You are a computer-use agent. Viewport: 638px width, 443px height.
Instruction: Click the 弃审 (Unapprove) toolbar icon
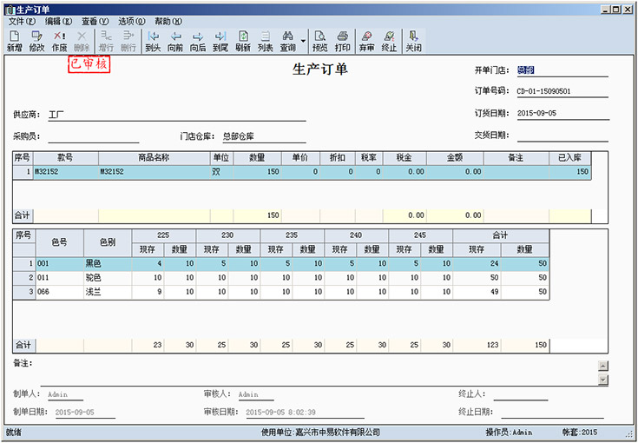(x=366, y=41)
